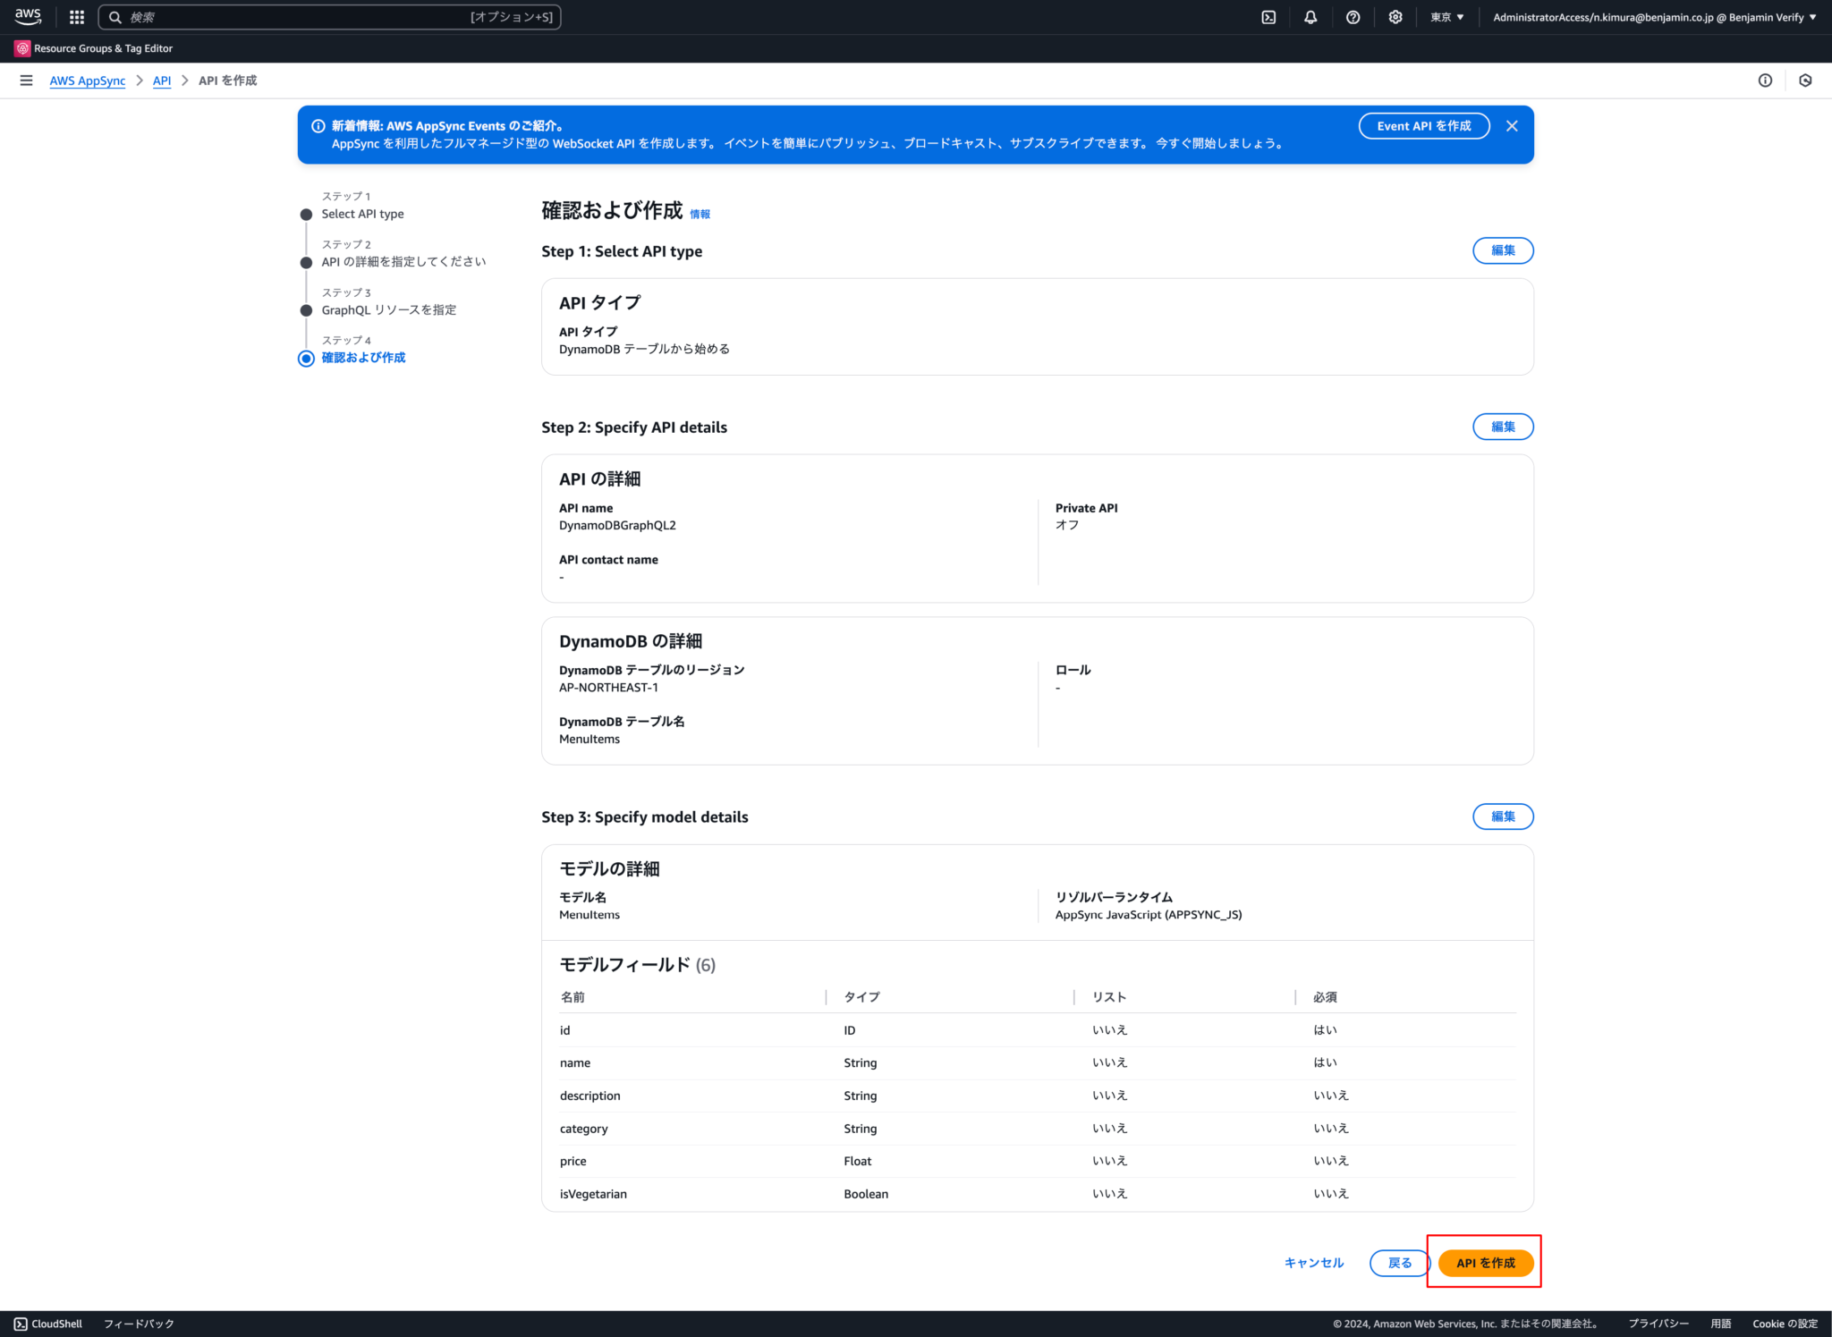The image size is (1832, 1337).
Task: Go to AWS AppSync breadcrumb link
Action: (x=87, y=80)
